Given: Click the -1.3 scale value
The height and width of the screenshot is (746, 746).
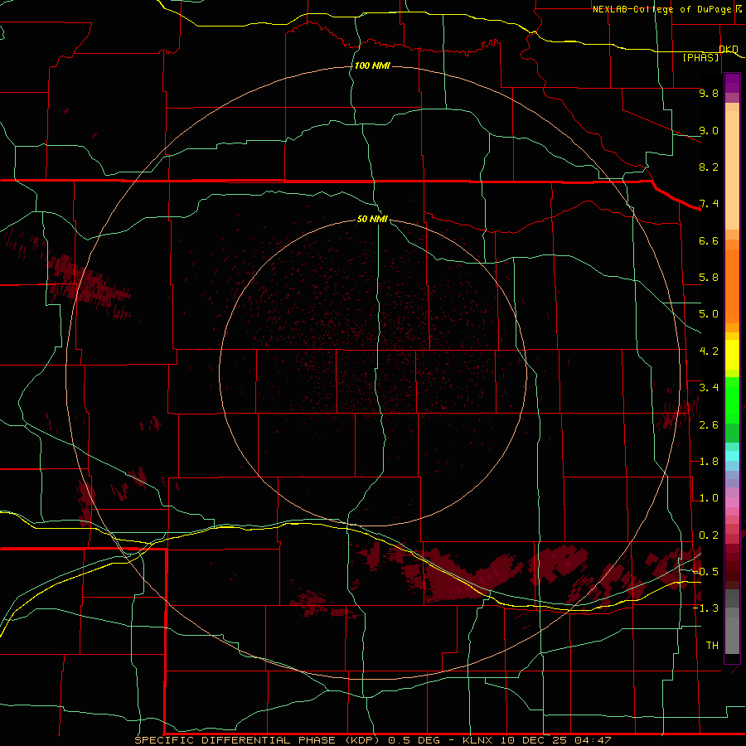Looking at the screenshot, I should pos(705,608).
